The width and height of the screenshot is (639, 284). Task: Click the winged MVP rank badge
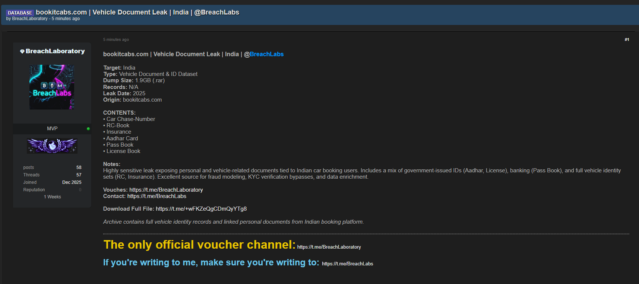coord(52,146)
